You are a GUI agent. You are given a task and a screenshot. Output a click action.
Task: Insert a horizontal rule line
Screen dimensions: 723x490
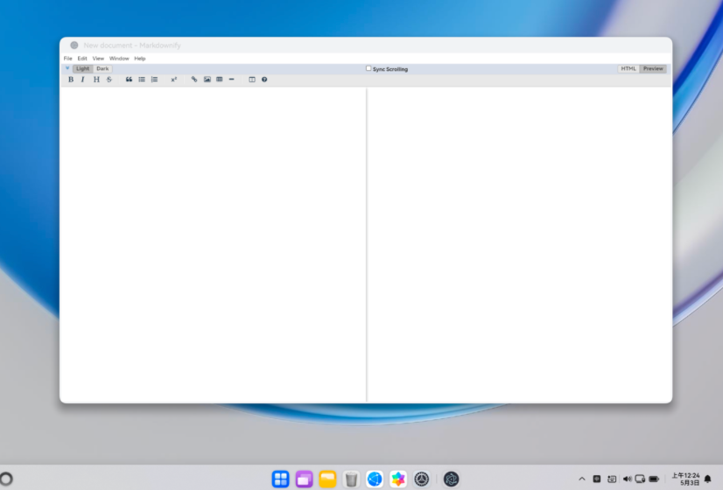[x=231, y=80]
